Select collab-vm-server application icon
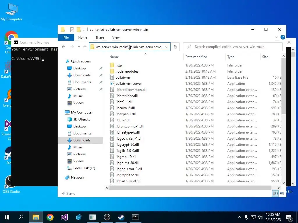 112,83
